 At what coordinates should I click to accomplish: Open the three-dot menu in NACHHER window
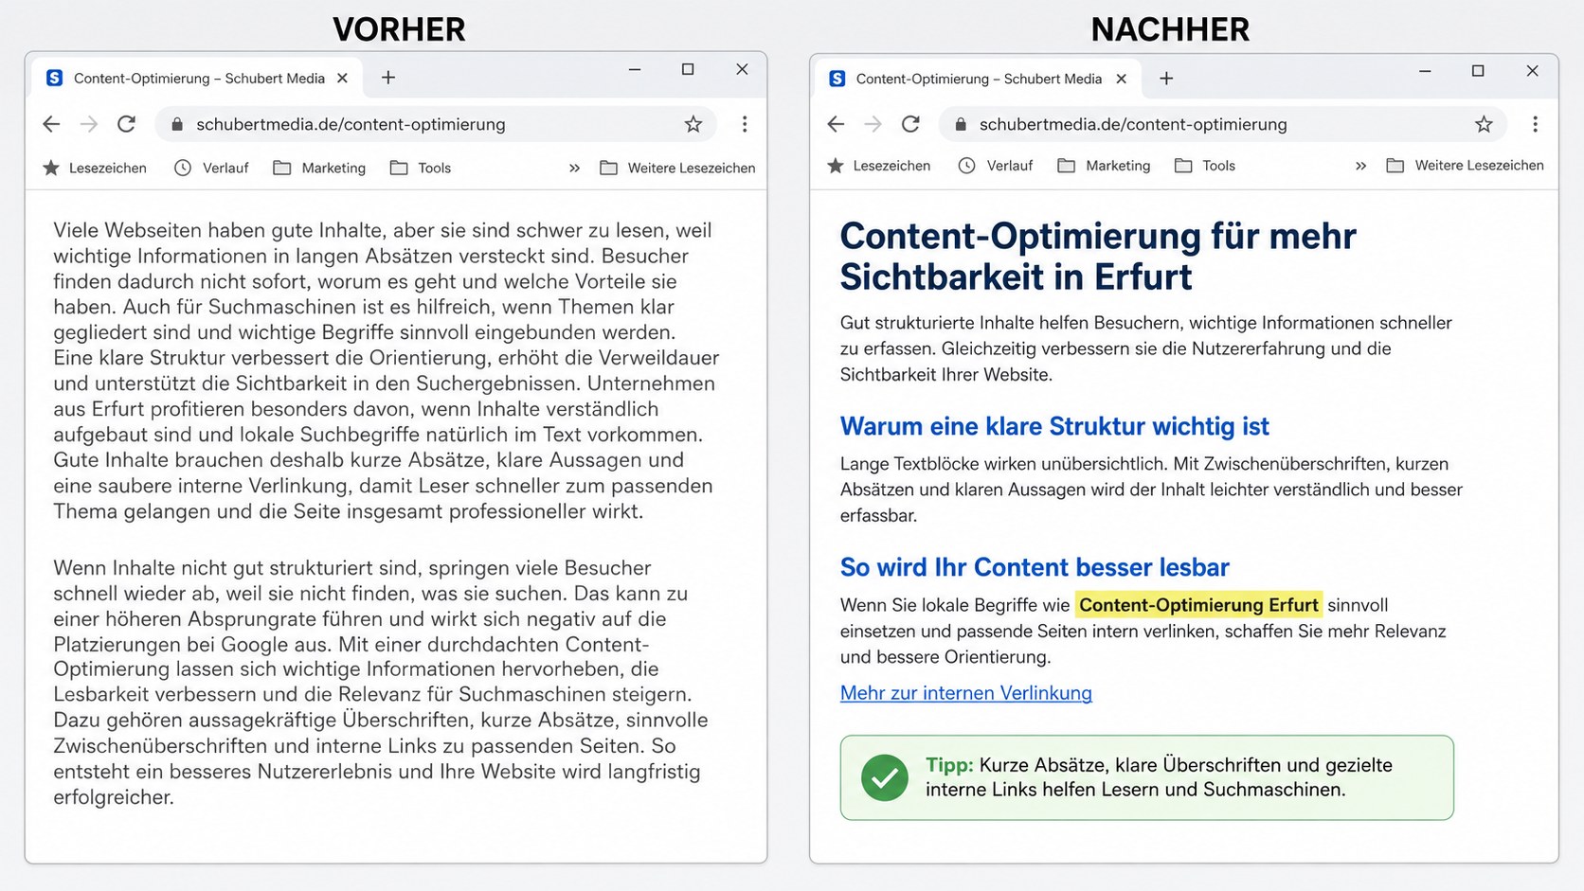(x=1535, y=124)
